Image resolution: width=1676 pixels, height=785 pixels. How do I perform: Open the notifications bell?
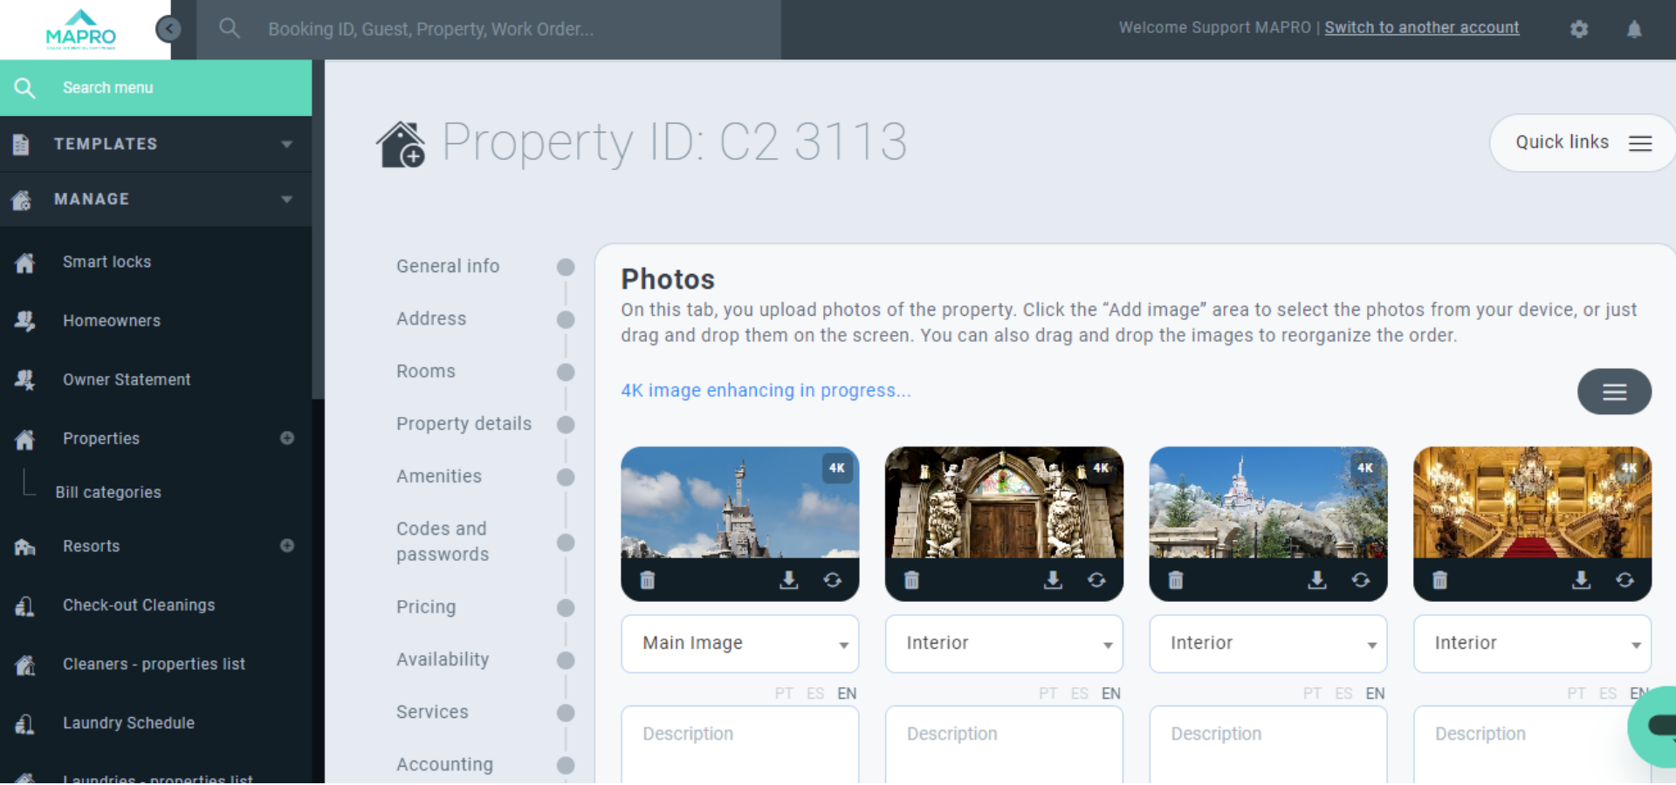pos(1634,29)
